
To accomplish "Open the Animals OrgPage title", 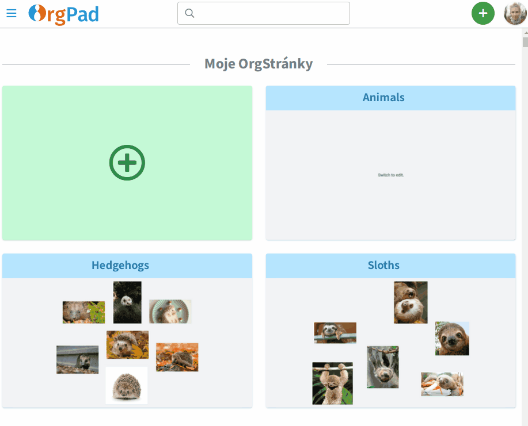I will (383, 98).
